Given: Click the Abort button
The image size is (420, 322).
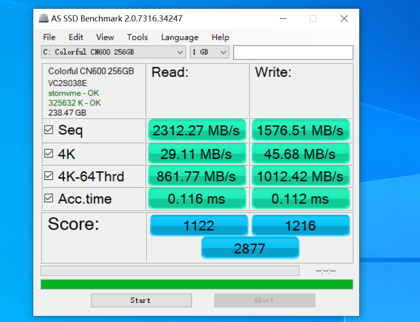Looking at the screenshot, I should tap(265, 300).
